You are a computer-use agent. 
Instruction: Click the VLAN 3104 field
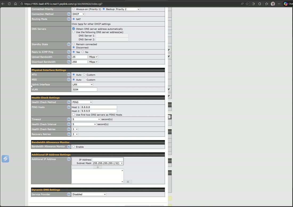[84, 89]
